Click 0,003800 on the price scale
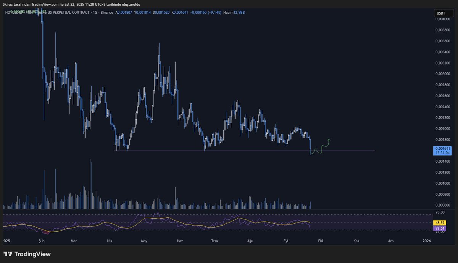The height and width of the screenshot is (263, 458). coord(442,30)
